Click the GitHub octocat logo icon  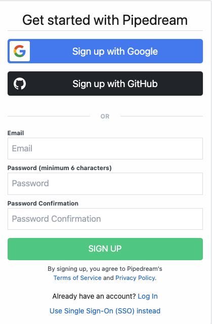click(20, 84)
